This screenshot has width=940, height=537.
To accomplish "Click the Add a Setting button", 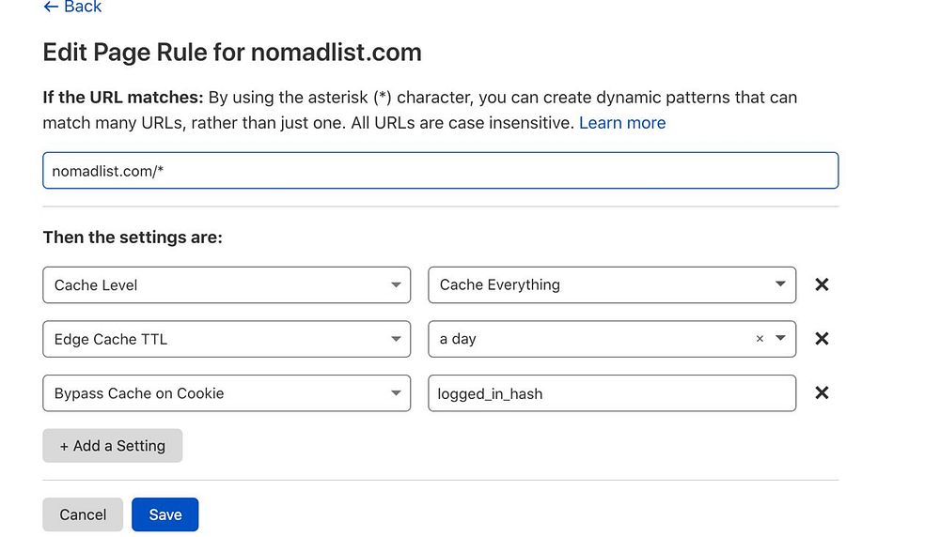I will 112,446.
